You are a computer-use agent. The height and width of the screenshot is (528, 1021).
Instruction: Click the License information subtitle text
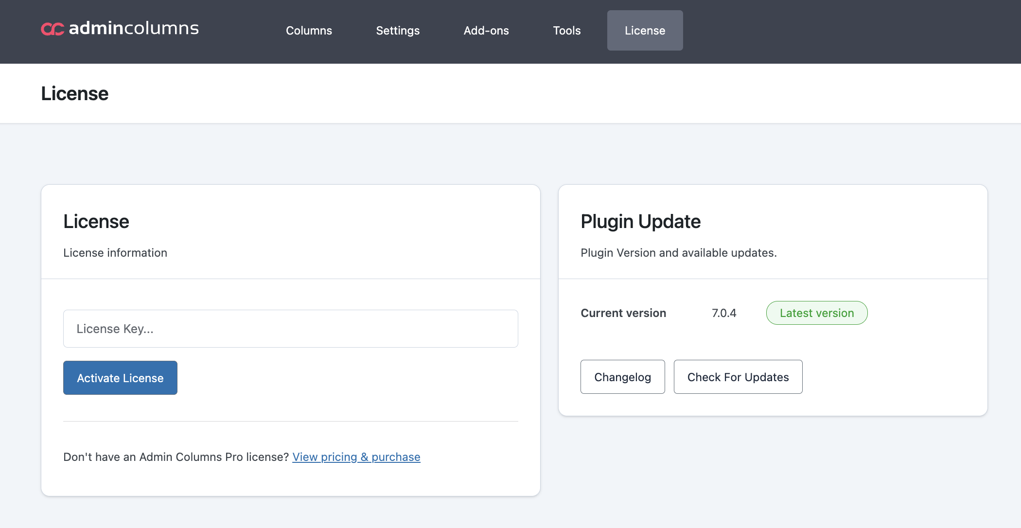(x=115, y=253)
